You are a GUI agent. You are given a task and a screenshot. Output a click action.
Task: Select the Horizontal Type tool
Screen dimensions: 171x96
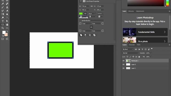pyautogui.click(x=3, y=21)
